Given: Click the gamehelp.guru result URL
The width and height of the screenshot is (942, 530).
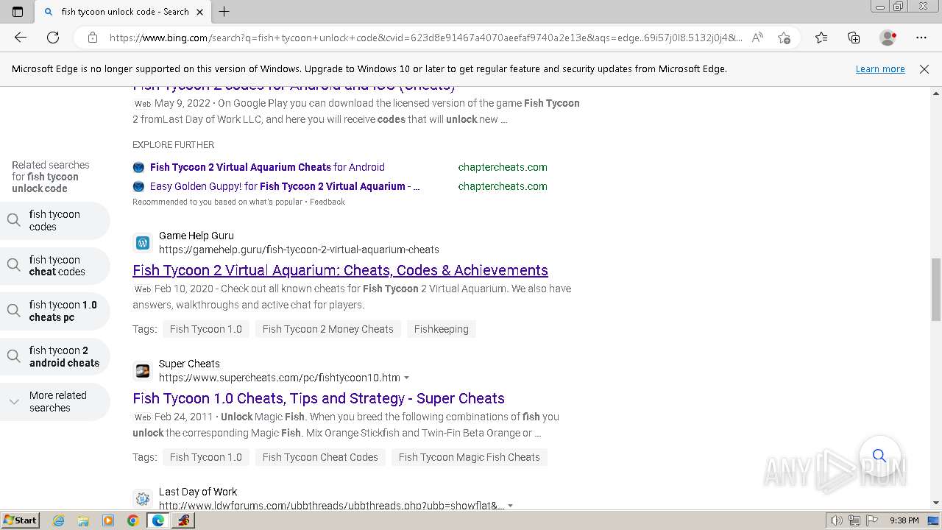Looking at the screenshot, I should coord(299,250).
